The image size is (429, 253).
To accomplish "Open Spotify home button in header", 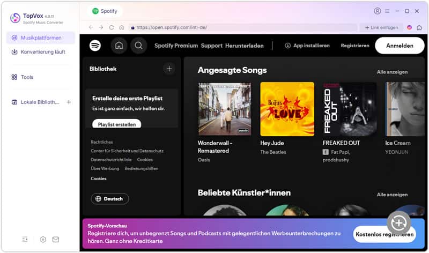I will 119,46.
